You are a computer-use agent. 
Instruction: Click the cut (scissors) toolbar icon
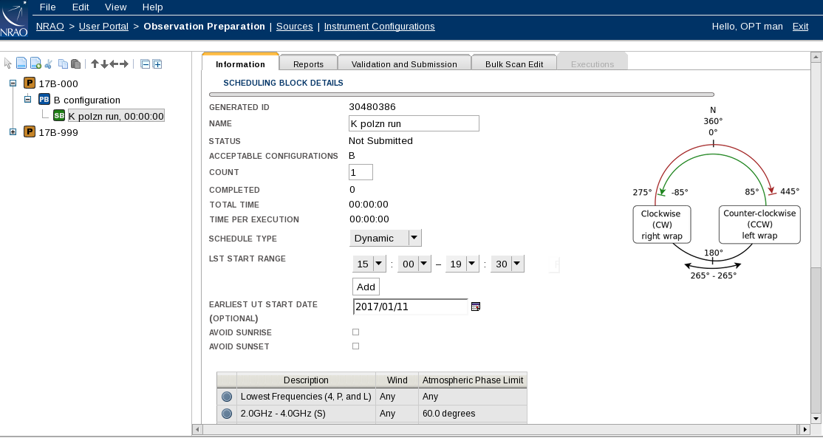pyautogui.click(x=49, y=64)
